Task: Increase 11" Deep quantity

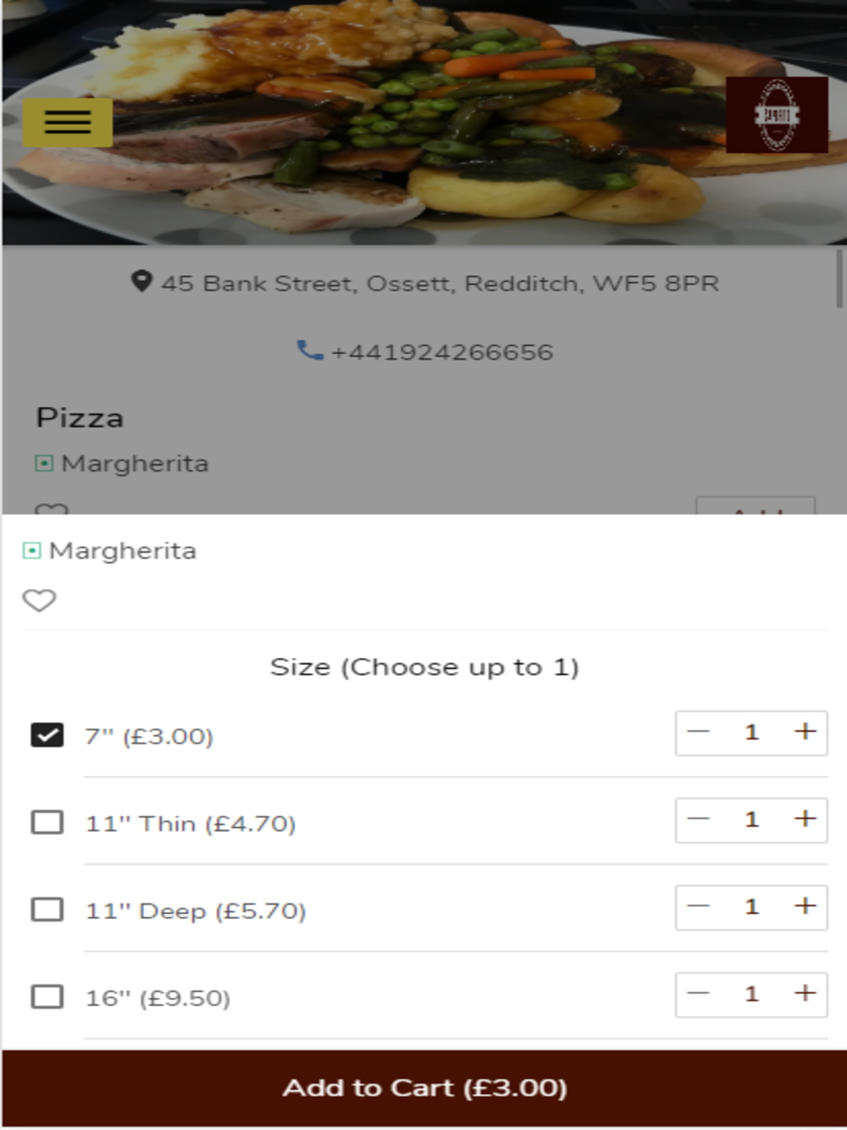Action: 805,906
